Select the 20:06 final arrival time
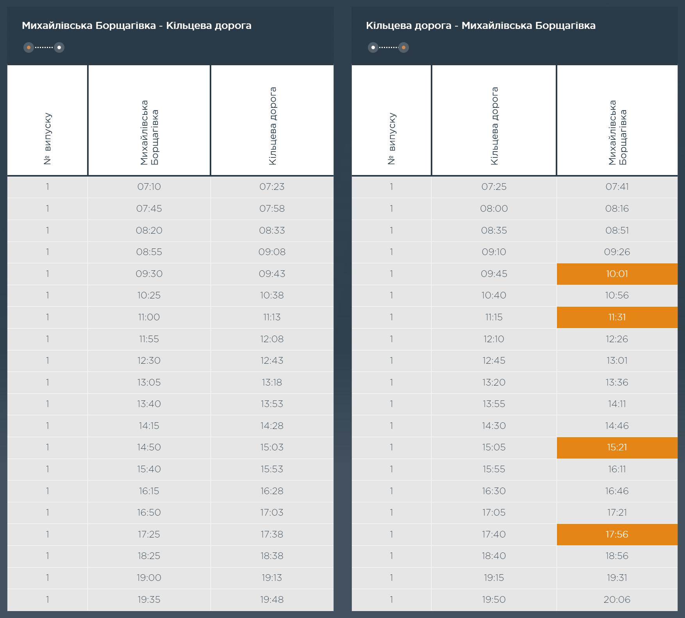Viewport: 685px width, 618px height. click(x=617, y=599)
